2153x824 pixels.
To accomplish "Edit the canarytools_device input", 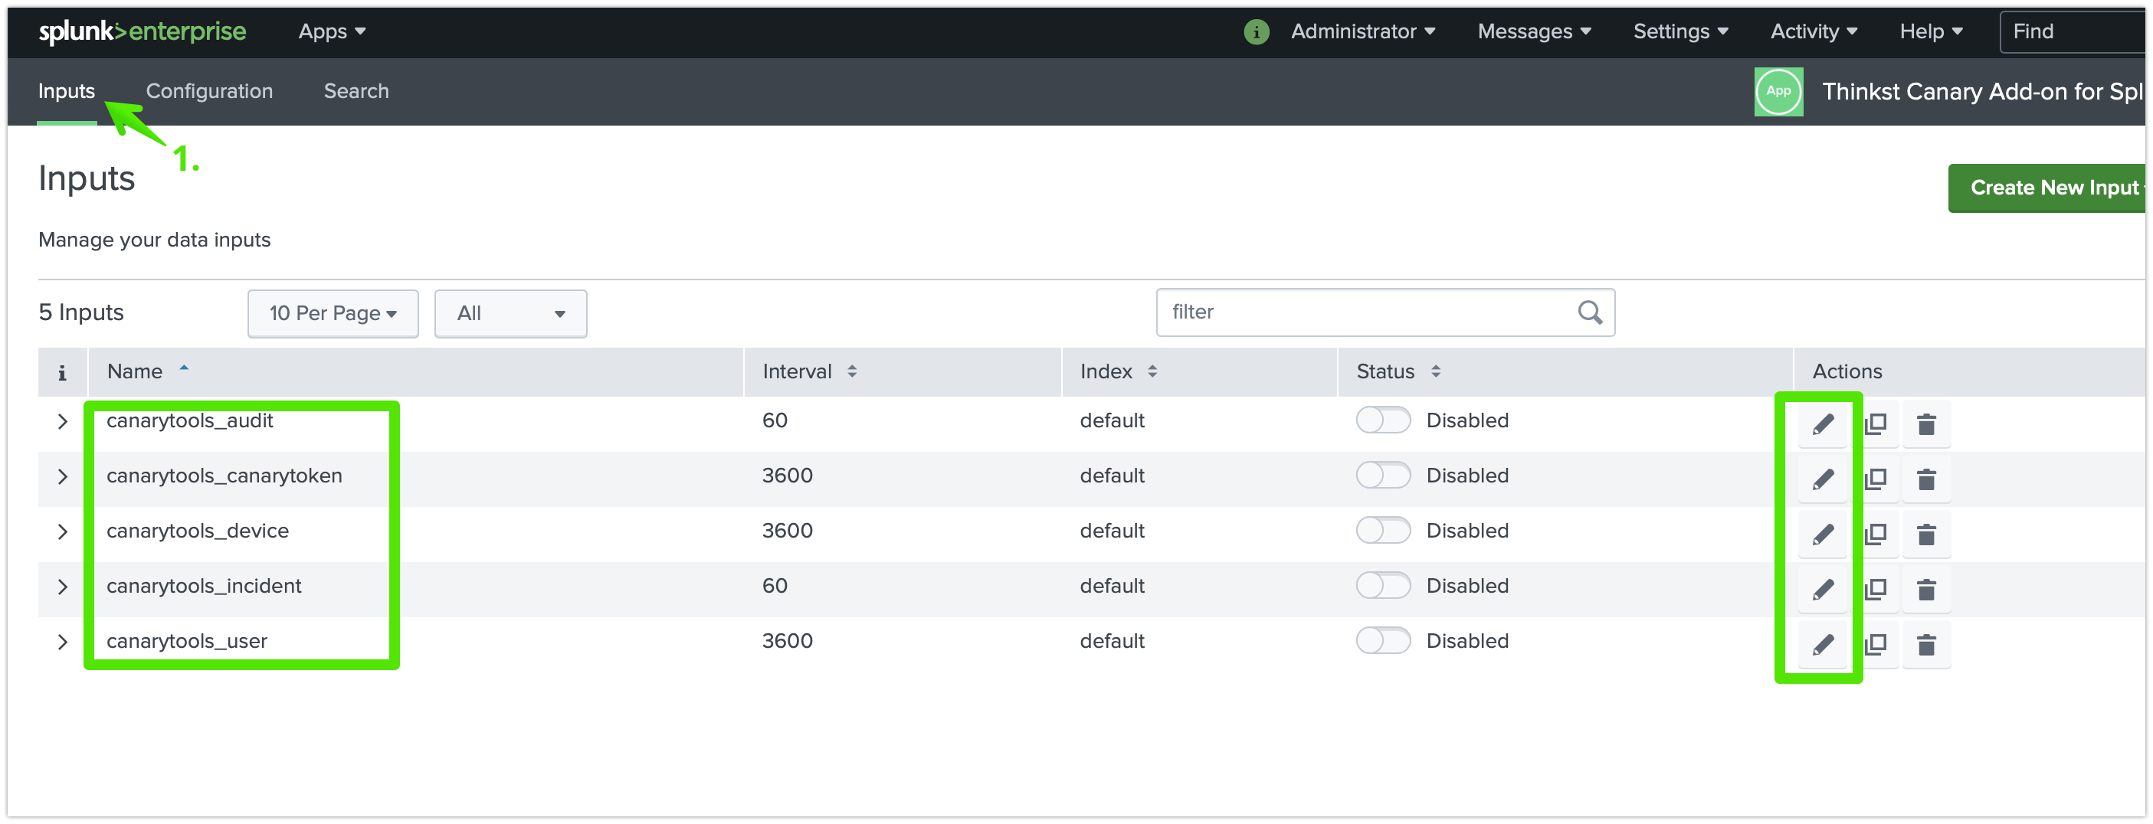I will [x=1823, y=534].
